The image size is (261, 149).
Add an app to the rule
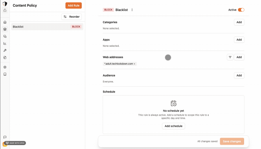coord(239,40)
